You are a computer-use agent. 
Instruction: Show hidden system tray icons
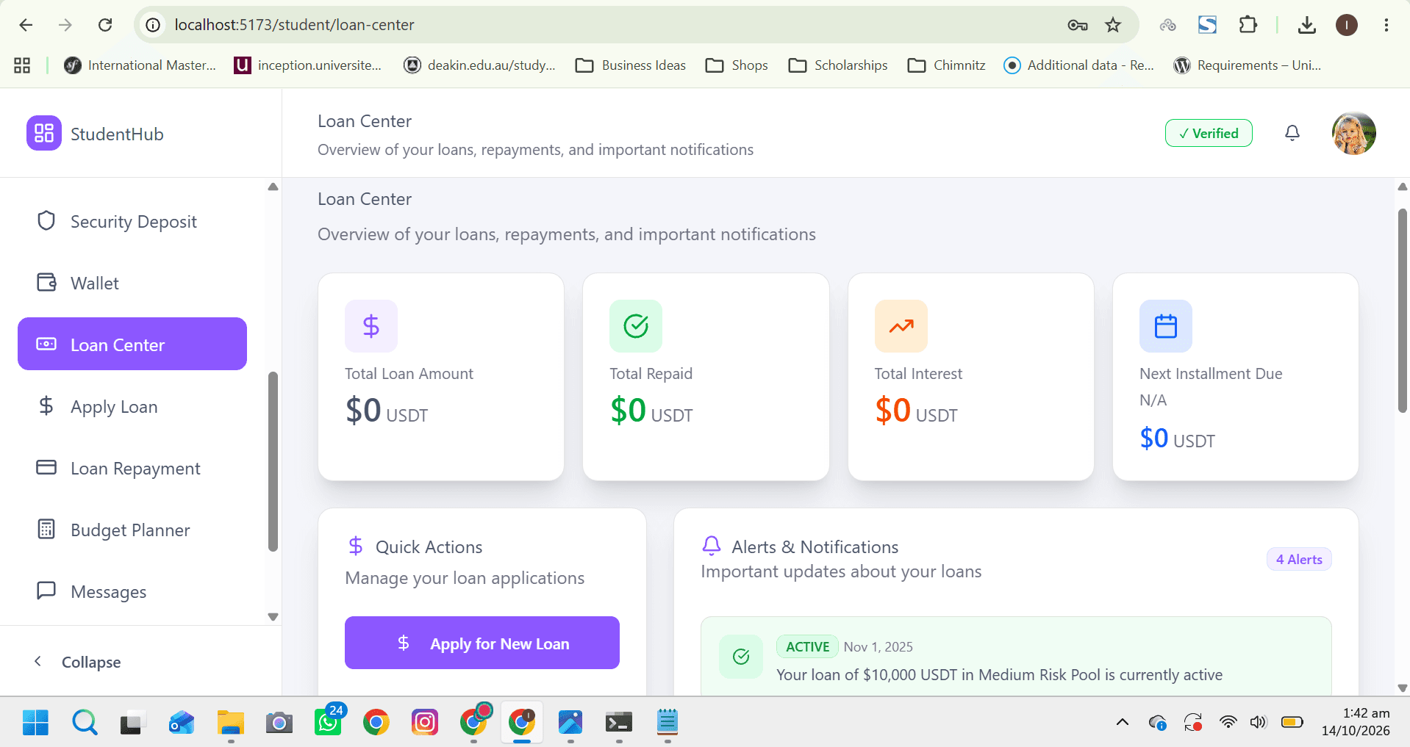[x=1123, y=723]
